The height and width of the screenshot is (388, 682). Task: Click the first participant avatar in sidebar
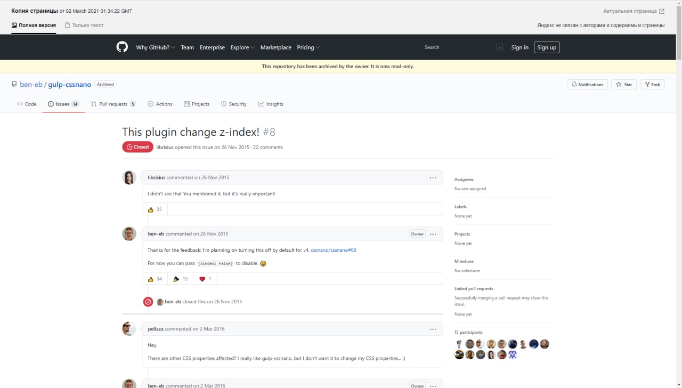pos(459,344)
